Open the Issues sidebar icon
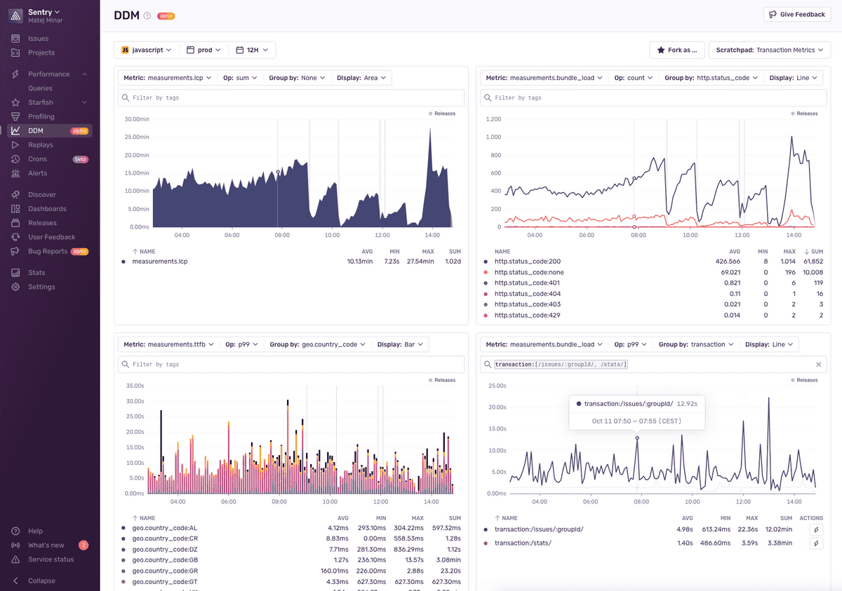This screenshot has width=842, height=591. tap(15, 39)
